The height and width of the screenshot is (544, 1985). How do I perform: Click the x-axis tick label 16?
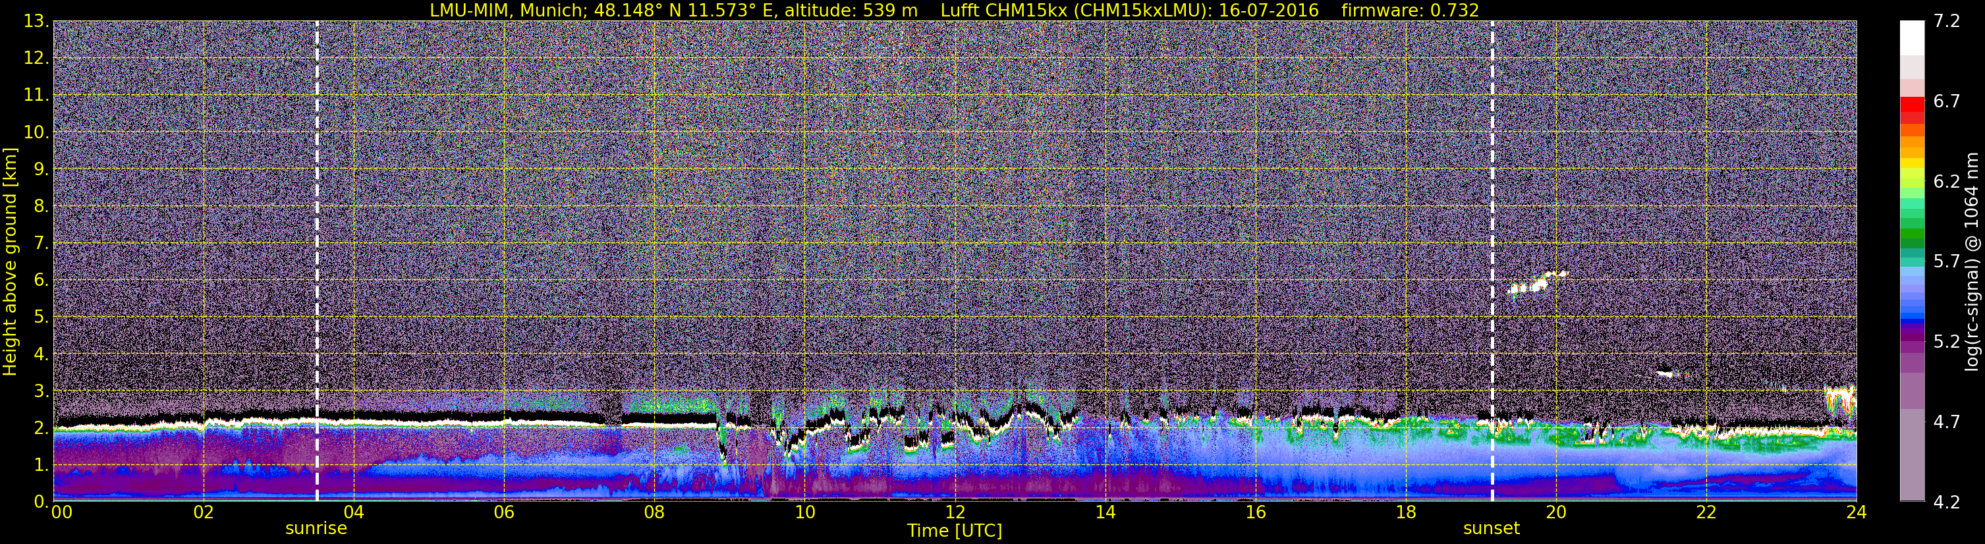pyautogui.click(x=1255, y=512)
